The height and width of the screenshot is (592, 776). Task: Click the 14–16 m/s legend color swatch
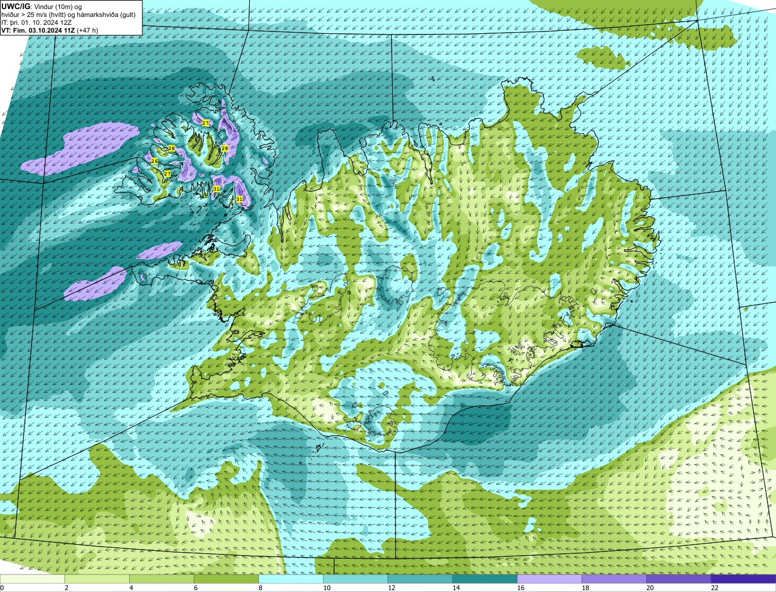tap(485, 579)
